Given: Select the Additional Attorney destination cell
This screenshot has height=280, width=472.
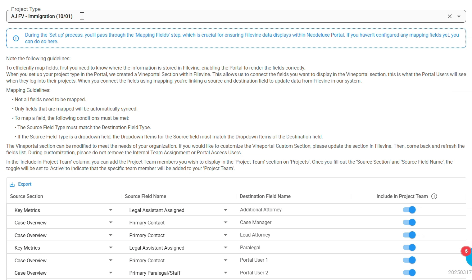Looking at the screenshot, I should 261,210.
